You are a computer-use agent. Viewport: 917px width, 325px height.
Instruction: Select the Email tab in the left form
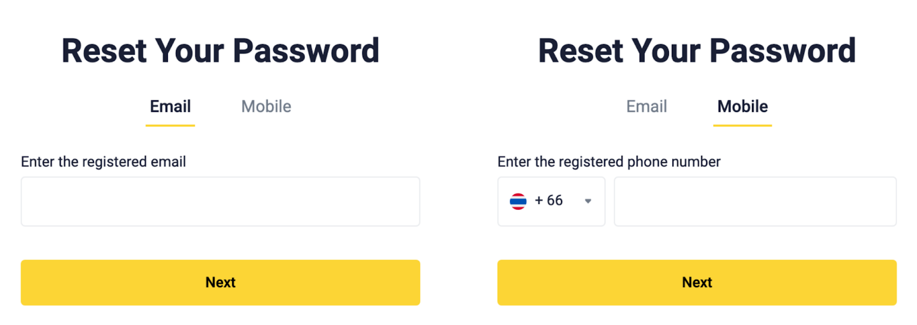[x=170, y=107]
